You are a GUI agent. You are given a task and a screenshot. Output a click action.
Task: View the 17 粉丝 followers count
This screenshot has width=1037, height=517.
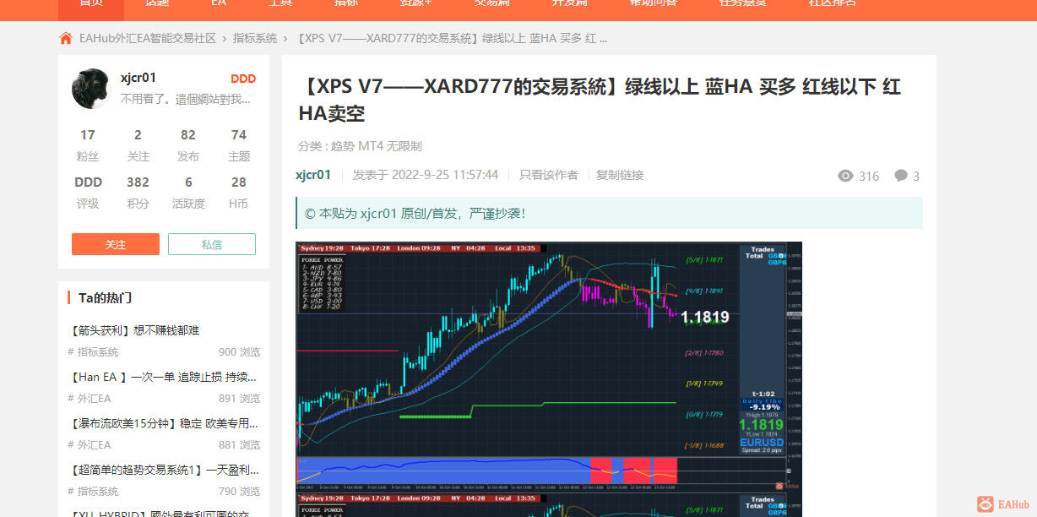(x=88, y=145)
